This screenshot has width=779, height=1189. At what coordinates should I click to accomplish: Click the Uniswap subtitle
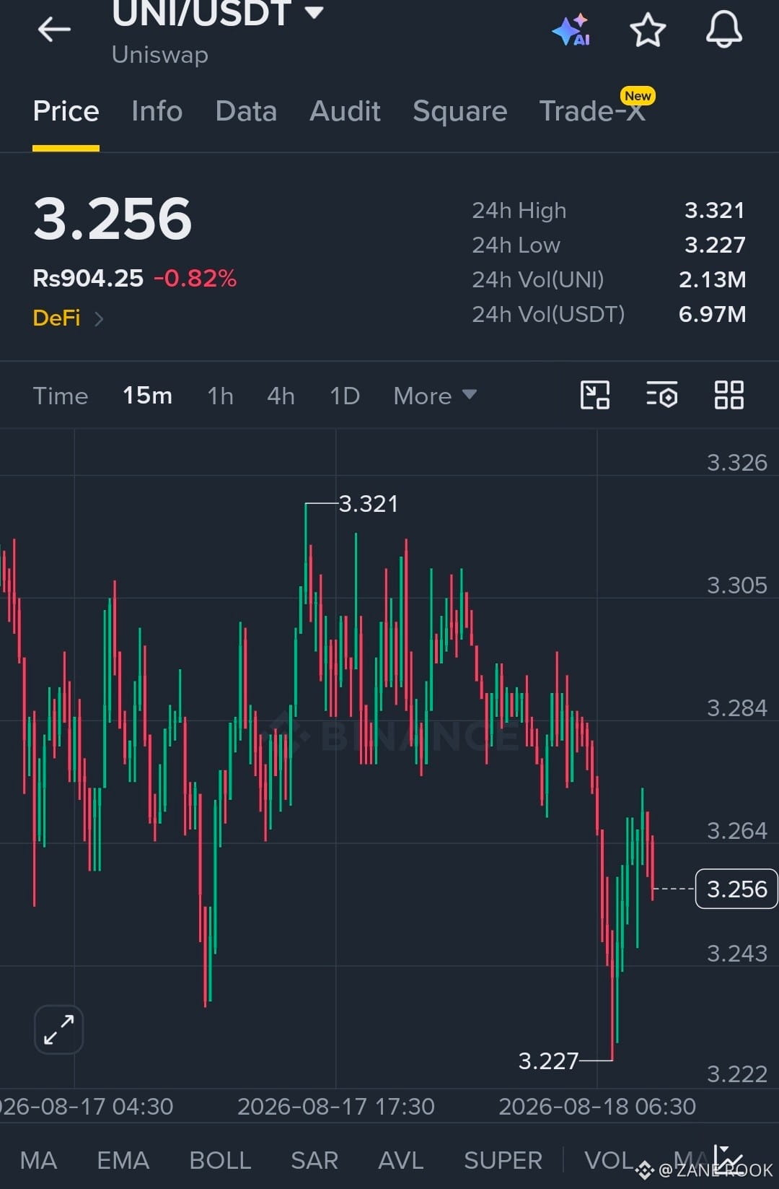tap(160, 55)
